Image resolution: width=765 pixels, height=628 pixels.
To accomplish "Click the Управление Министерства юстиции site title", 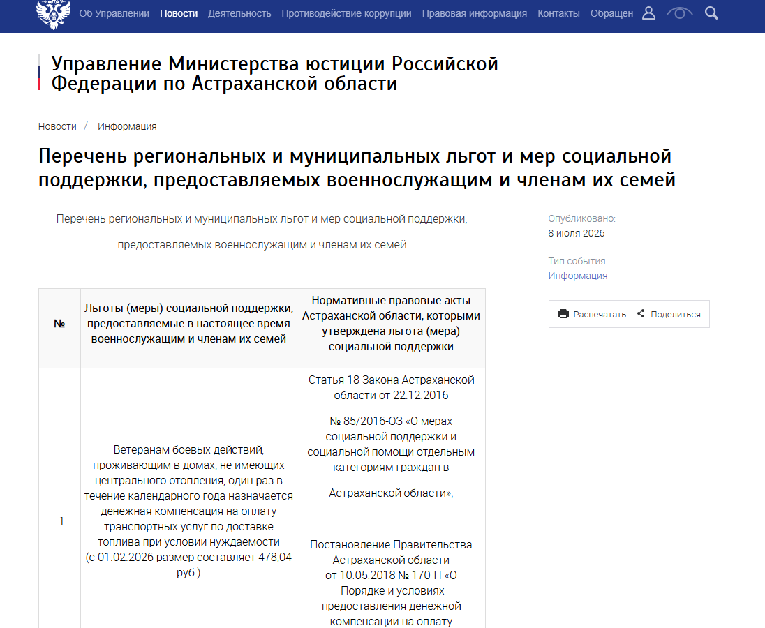I will [275, 74].
